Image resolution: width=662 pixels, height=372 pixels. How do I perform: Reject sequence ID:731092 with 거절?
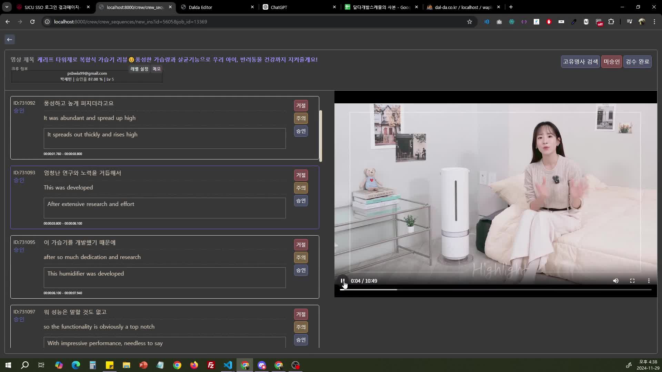[301, 105]
